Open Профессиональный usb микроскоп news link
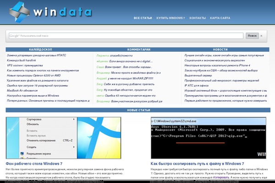This screenshot has height=183, width=275. [221, 81]
